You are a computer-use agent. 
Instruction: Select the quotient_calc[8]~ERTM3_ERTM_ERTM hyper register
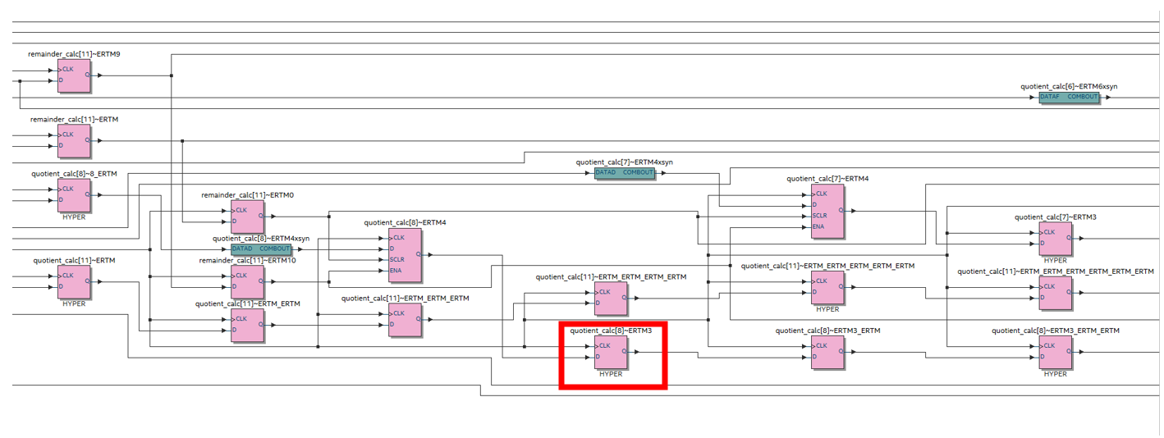(x=1055, y=352)
